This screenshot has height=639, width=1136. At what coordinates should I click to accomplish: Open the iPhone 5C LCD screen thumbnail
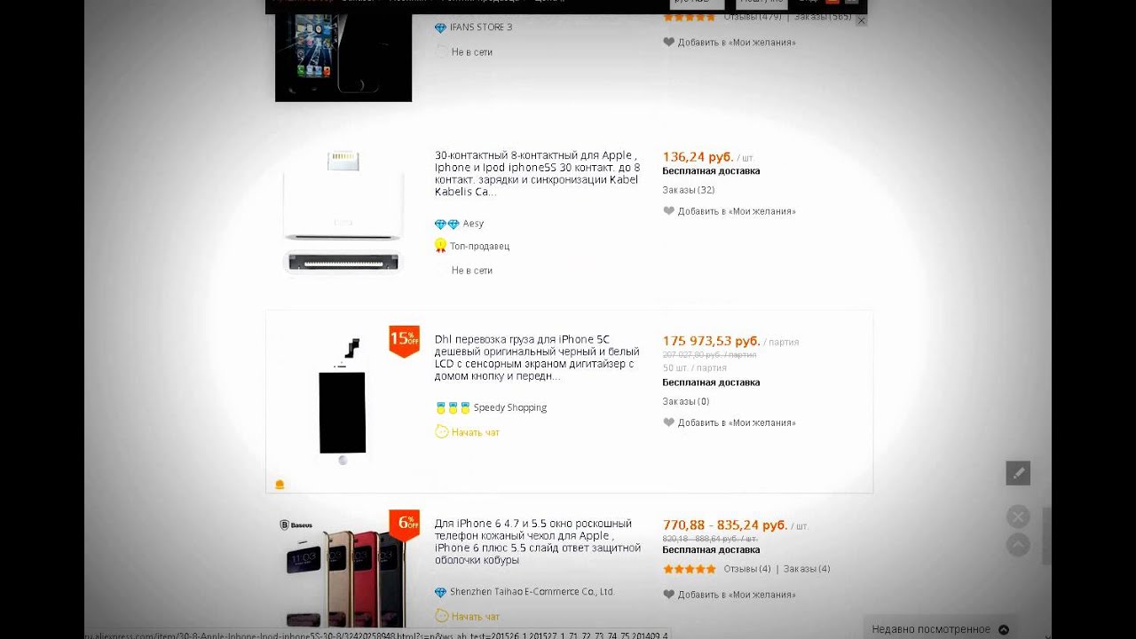(343, 401)
